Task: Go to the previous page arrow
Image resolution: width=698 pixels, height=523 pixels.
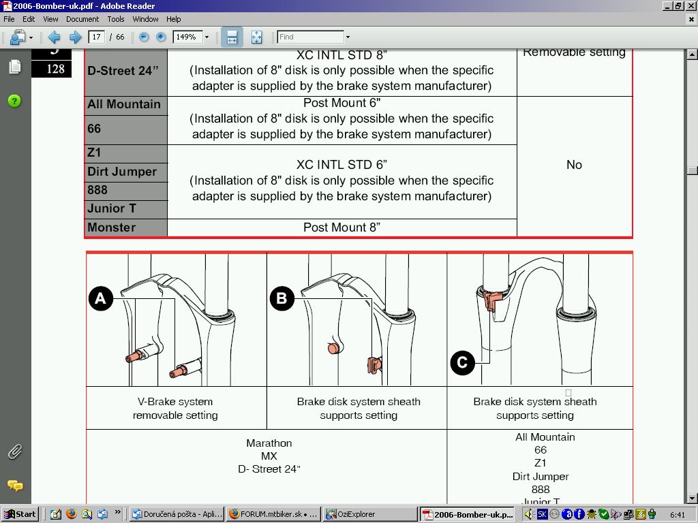Action: click(55, 37)
